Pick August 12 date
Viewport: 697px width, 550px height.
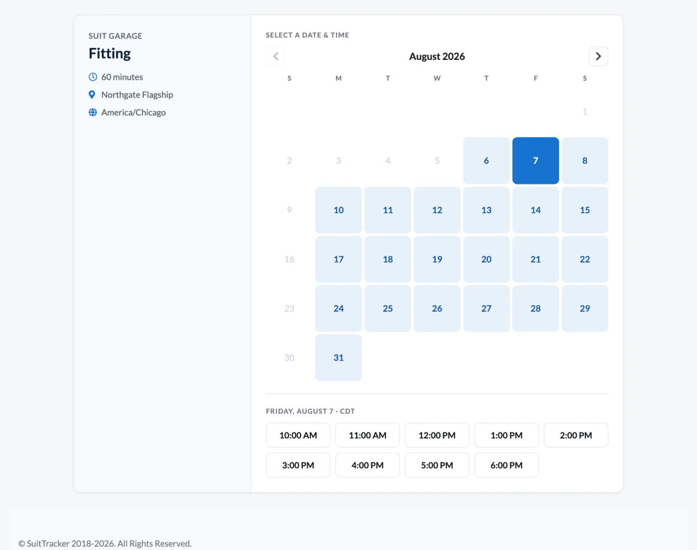(437, 210)
